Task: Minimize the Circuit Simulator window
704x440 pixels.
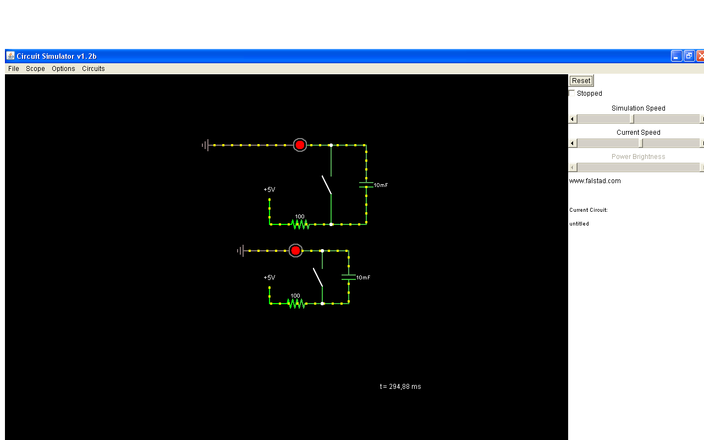Action: 676,56
